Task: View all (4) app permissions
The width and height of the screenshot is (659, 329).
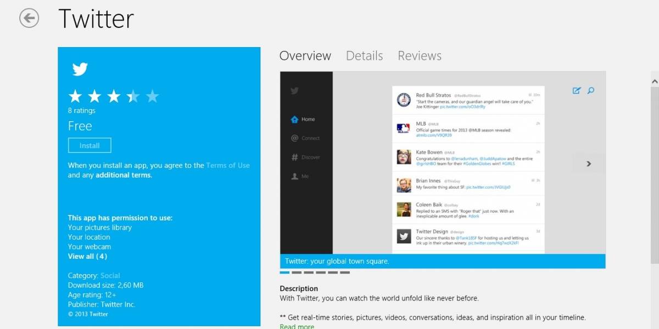Action: click(87, 256)
